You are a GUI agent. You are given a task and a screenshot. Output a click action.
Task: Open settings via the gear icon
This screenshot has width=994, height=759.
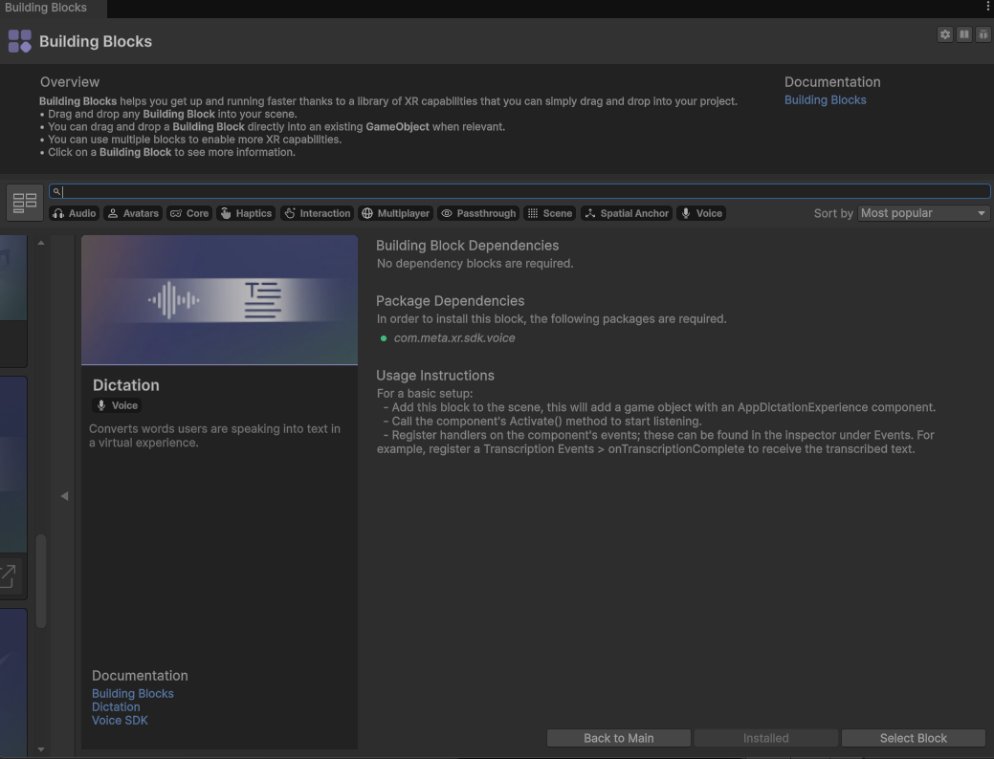(945, 34)
